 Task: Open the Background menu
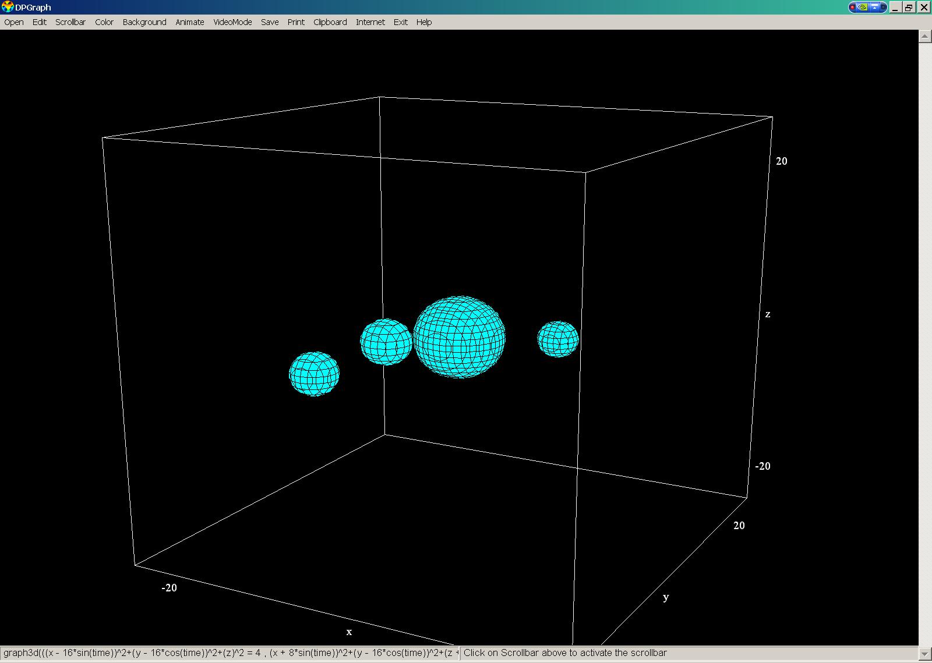coord(144,22)
